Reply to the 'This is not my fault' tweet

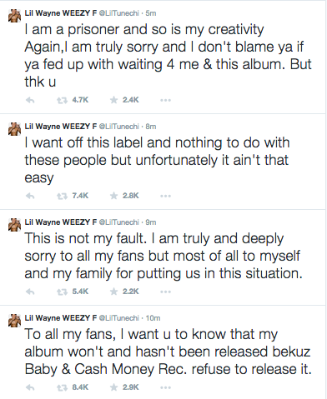click(30, 292)
